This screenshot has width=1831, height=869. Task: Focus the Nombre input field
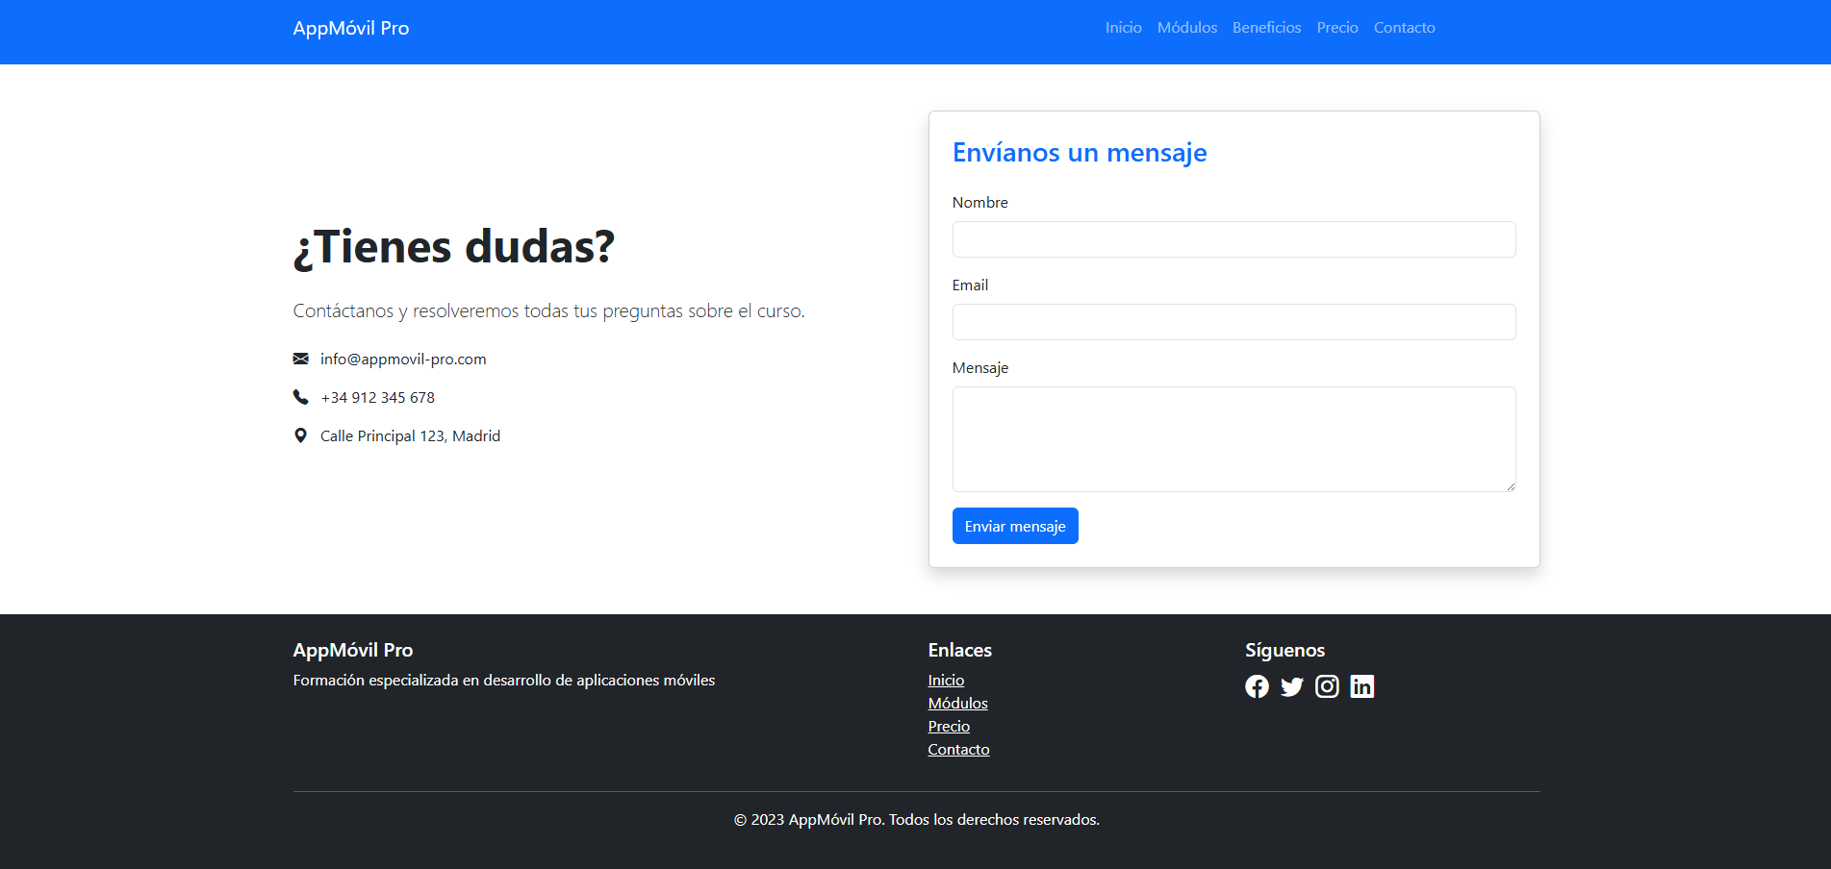point(1234,239)
